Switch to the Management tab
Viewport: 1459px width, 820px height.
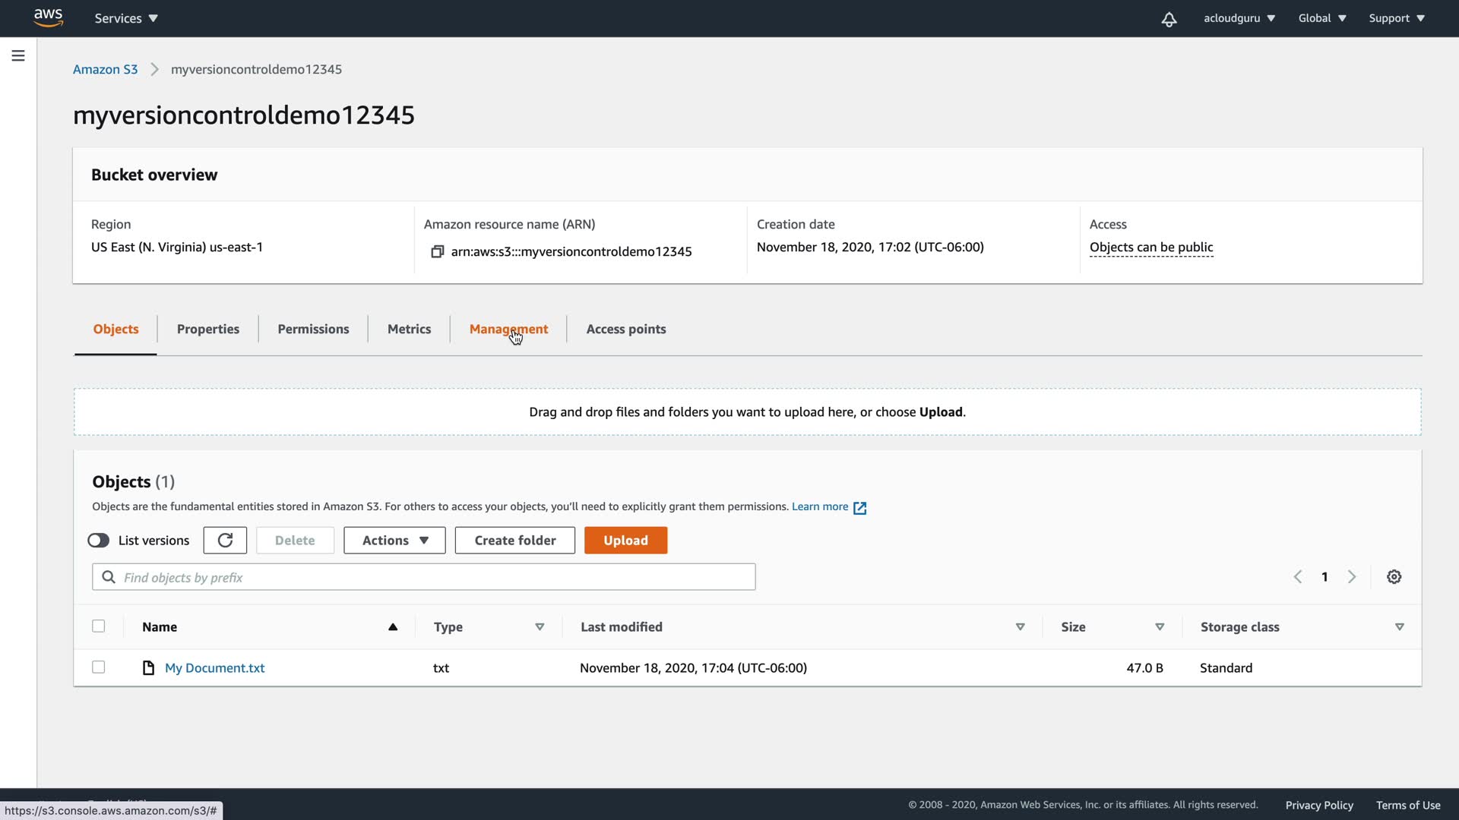(x=508, y=329)
